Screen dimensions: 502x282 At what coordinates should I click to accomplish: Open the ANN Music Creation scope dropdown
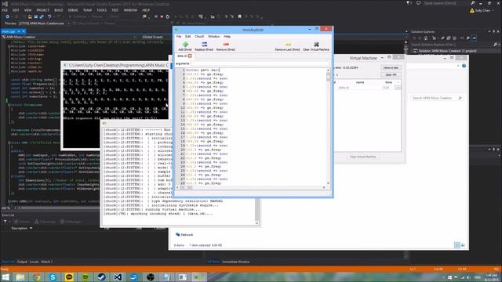pyautogui.click(x=135, y=37)
